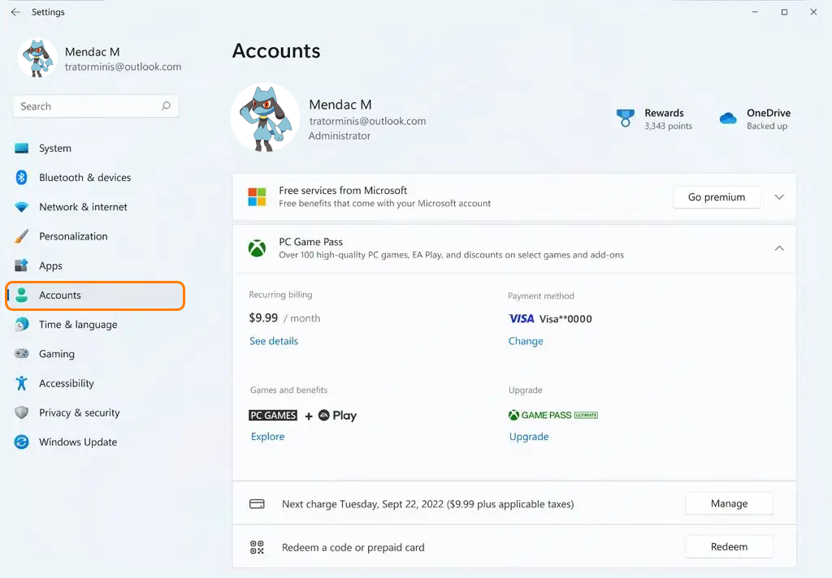The height and width of the screenshot is (578, 832).
Task: Click the Redeem button
Action: pyautogui.click(x=729, y=546)
